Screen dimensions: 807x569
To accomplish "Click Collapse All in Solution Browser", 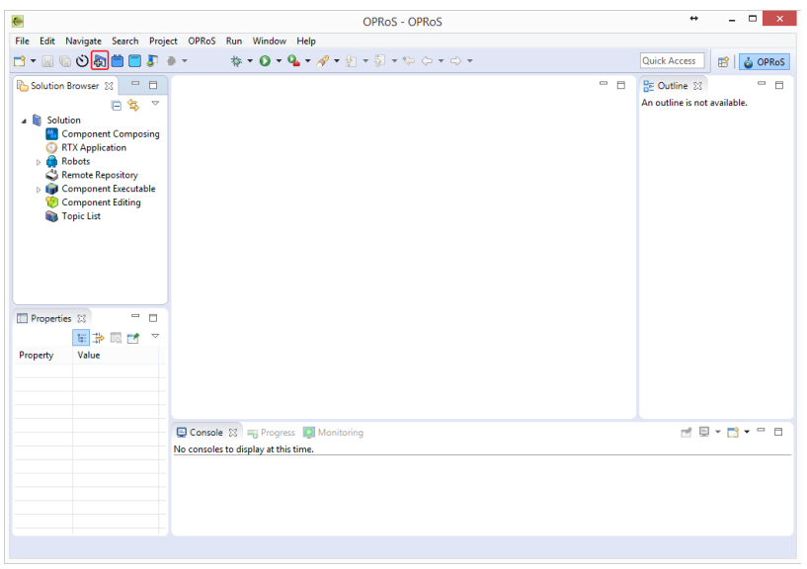I will click(117, 106).
